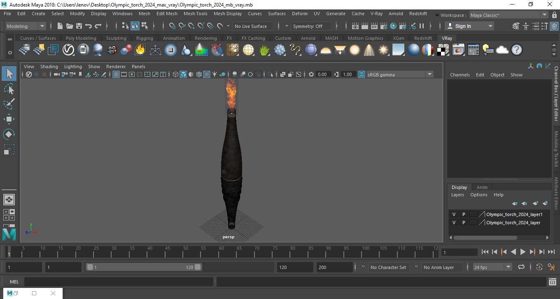The width and height of the screenshot is (560, 299).
Task: Activate the Move tool in toolbox
Action: (9, 119)
